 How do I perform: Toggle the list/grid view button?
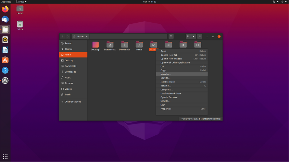tap(188, 36)
